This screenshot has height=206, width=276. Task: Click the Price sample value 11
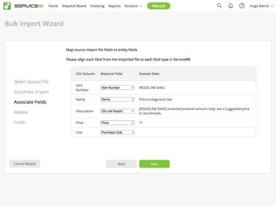(x=141, y=123)
